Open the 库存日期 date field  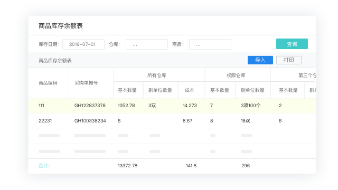[x=83, y=44]
